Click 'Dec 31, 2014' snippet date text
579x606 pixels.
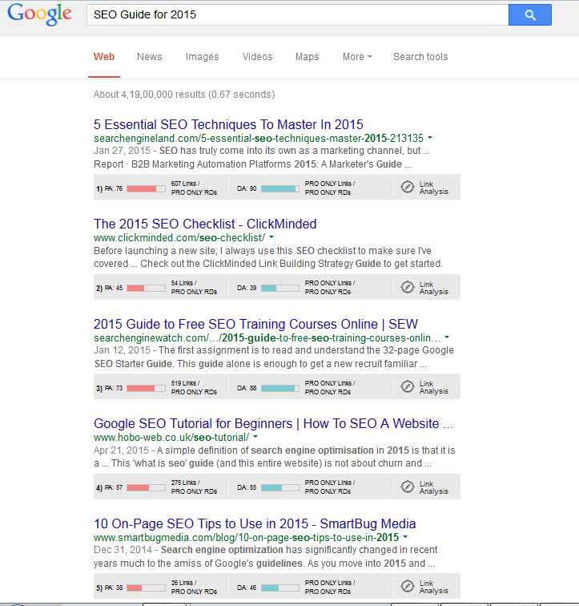point(122,550)
